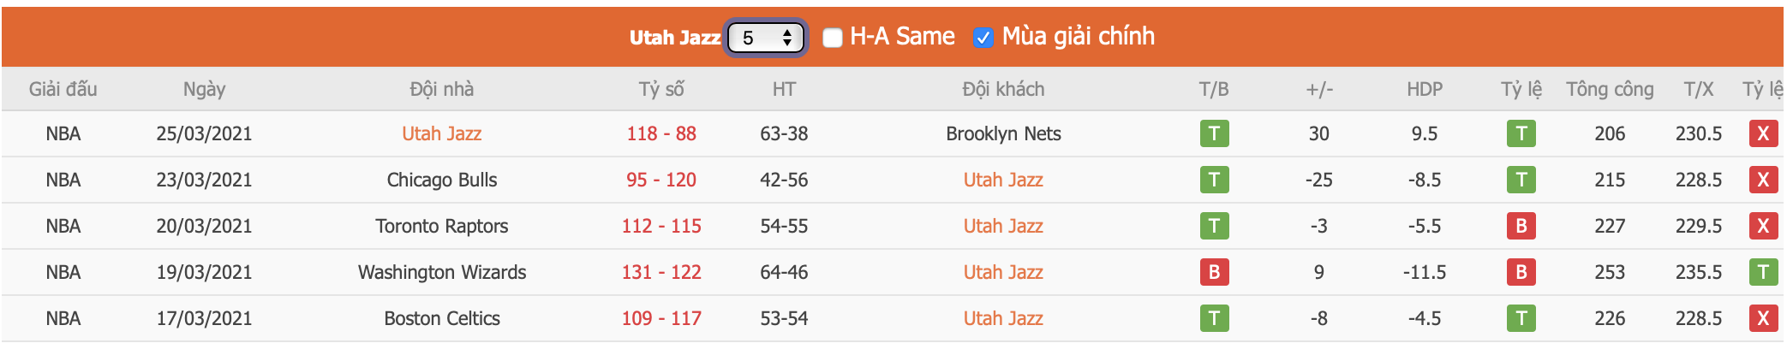Click the red B badge in Washington Wizards row T/B column
The image size is (1787, 349).
(x=1214, y=272)
